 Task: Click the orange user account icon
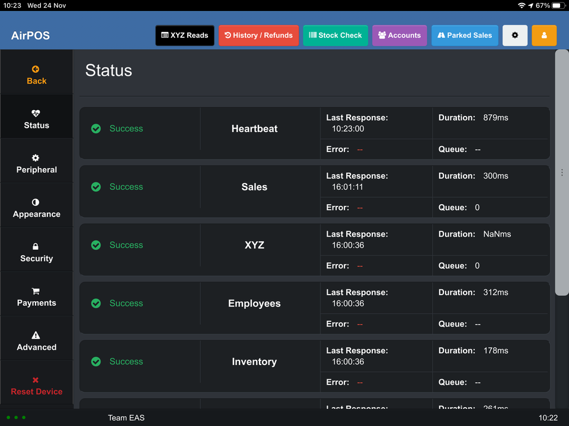tap(544, 35)
